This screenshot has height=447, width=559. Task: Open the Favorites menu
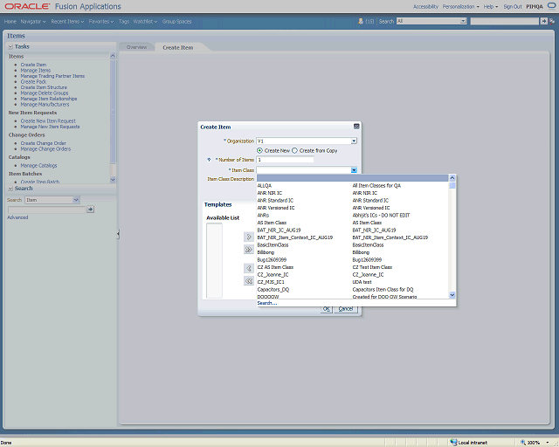pos(101,22)
